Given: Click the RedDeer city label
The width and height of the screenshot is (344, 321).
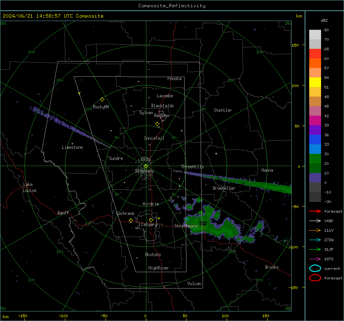Looking at the screenshot, I should tap(162, 116).
